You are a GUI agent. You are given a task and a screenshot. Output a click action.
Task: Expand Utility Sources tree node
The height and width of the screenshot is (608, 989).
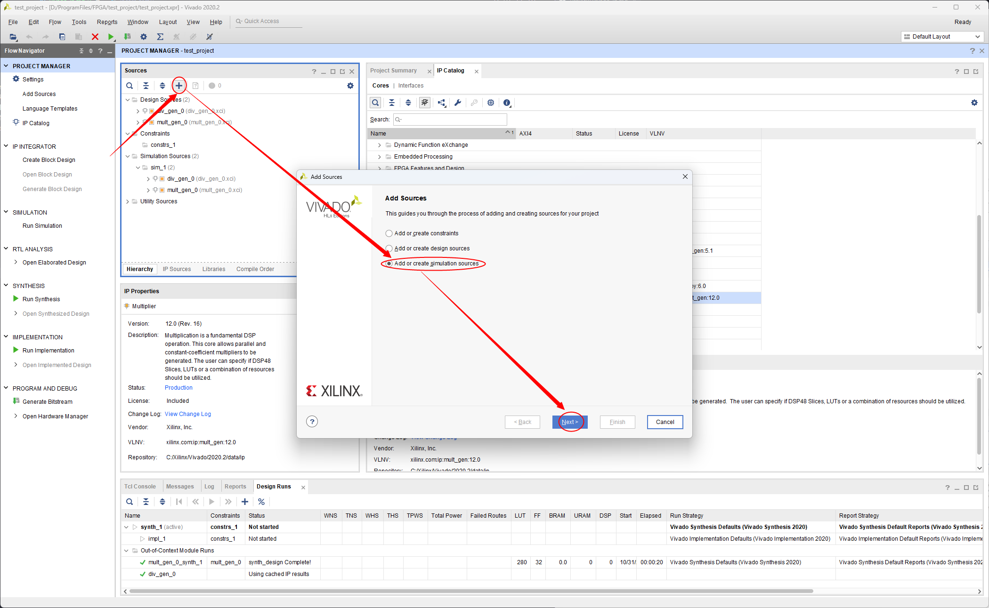[x=128, y=201]
